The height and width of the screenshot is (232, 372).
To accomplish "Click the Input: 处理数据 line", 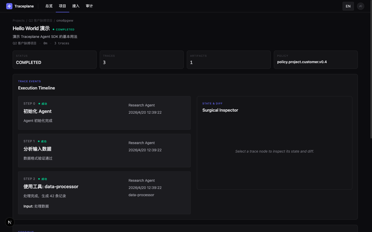I will (36, 206).
